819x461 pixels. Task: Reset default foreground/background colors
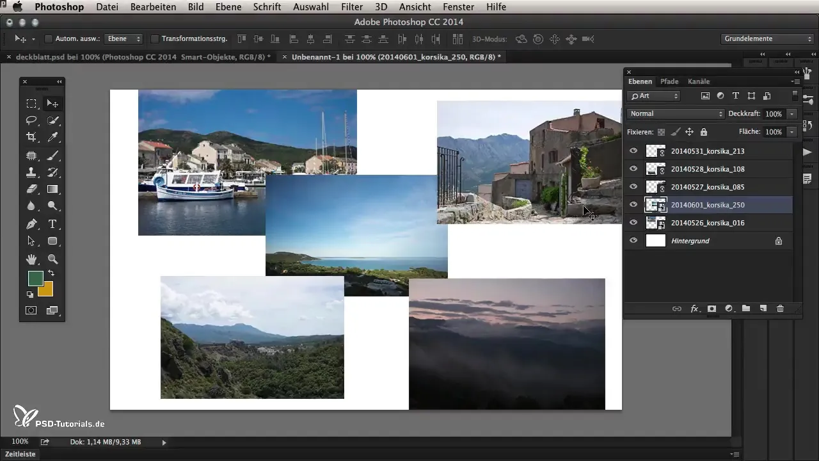tap(30, 295)
